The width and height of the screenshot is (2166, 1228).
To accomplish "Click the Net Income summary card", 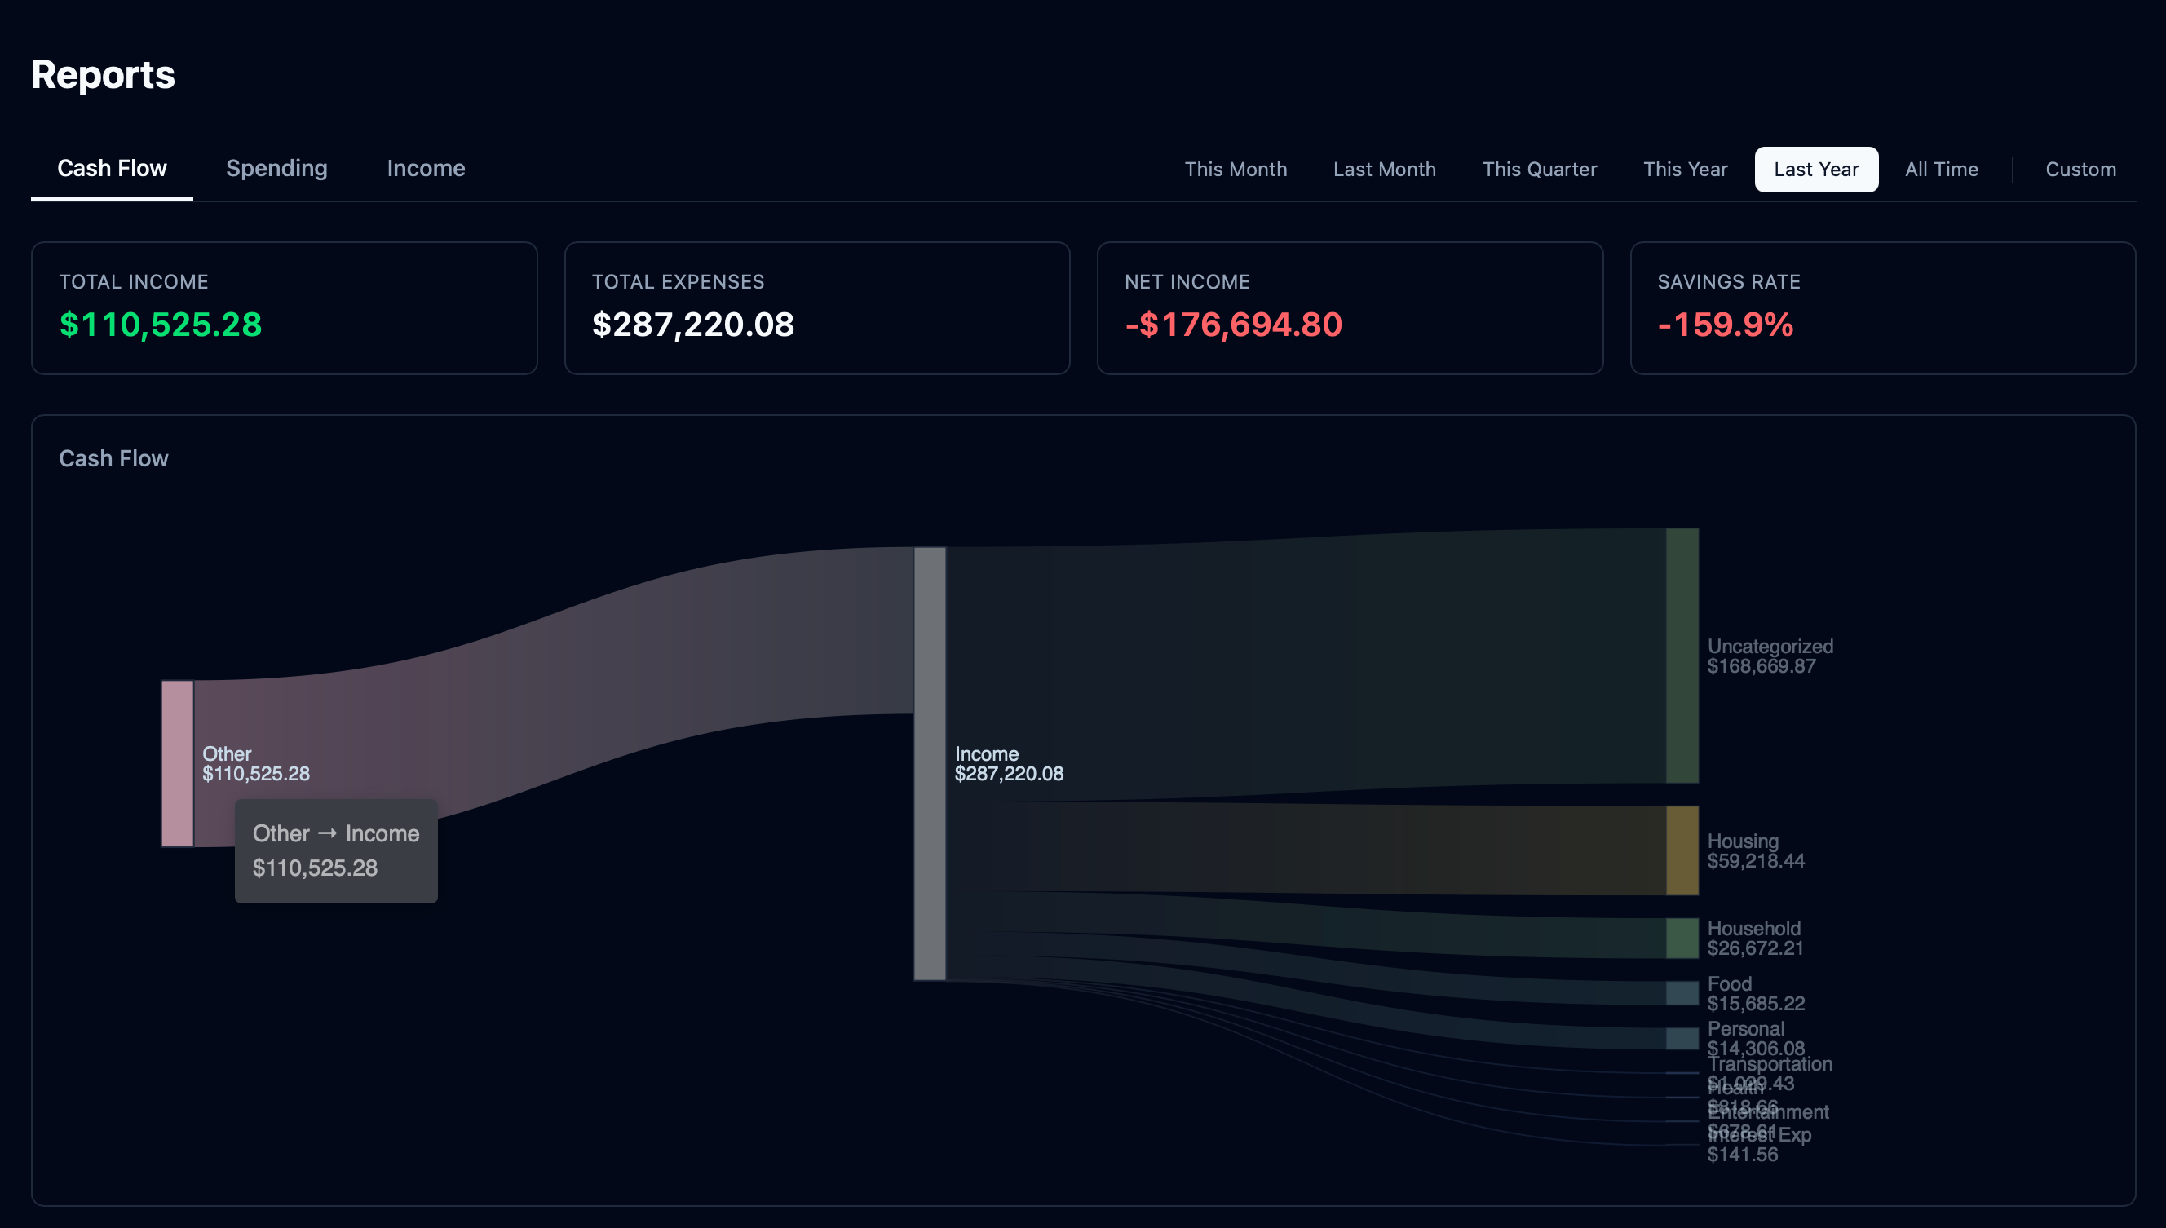I will 1350,307.
